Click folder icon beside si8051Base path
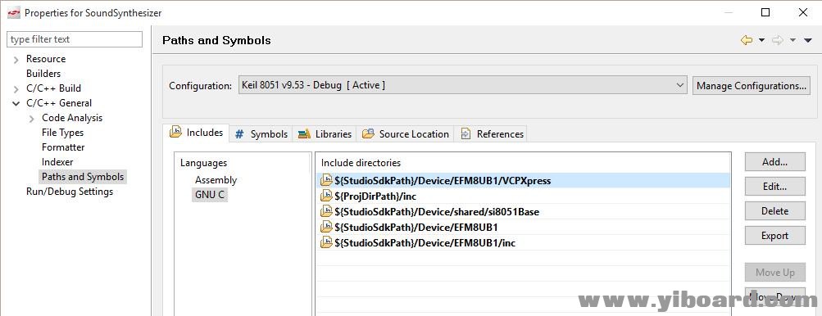This screenshot has height=316, width=822. (x=326, y=212)
